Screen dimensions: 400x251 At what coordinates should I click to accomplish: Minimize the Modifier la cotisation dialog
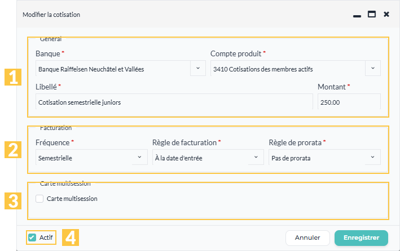pos(357,16)
